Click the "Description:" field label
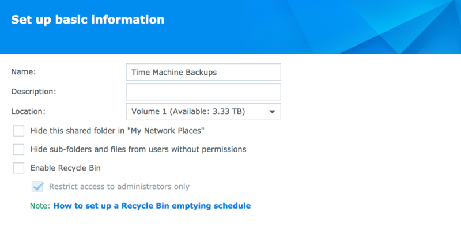Screen dimensions: 461x227 coord(34,92)
